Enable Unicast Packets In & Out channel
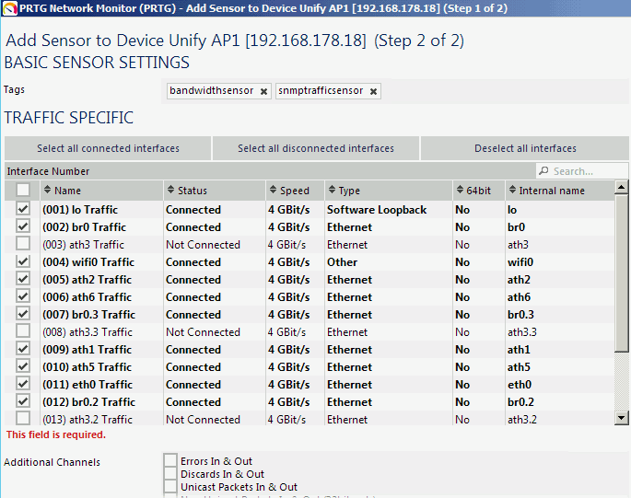This screenshot has width=631, height=498. coord(170,486)
